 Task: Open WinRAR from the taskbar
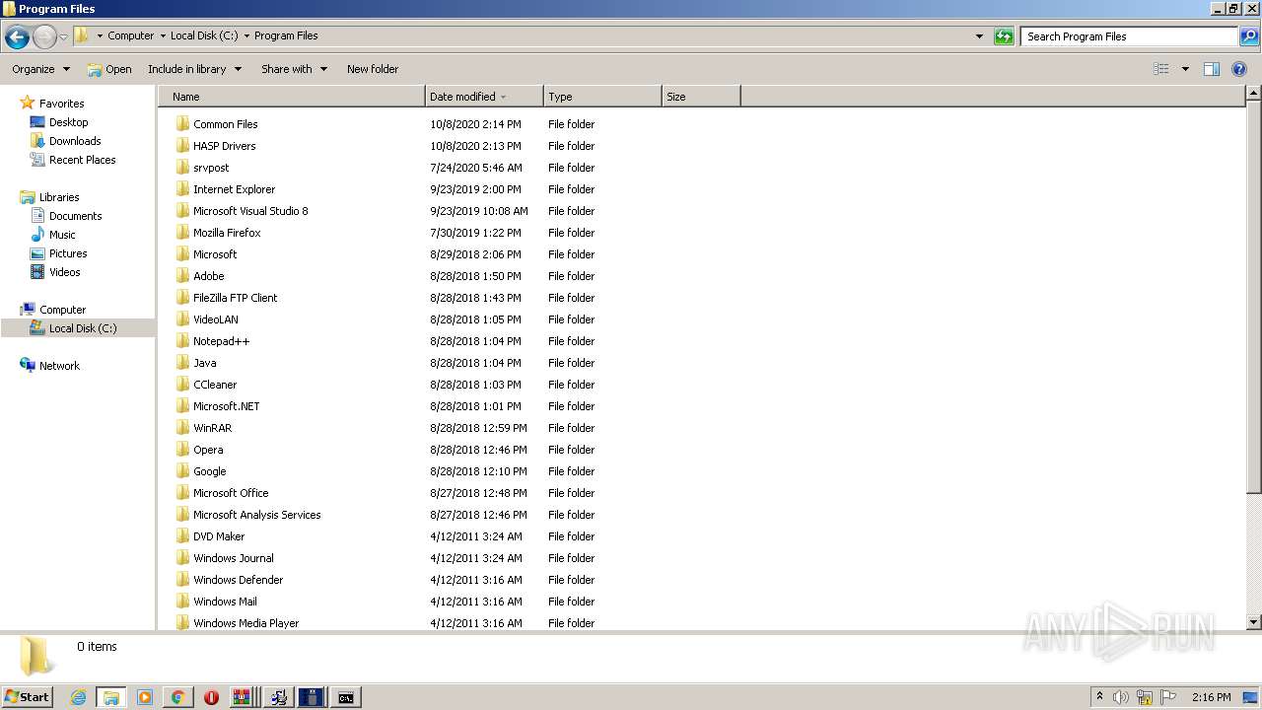pyautogui.click(x=242, y=697)
